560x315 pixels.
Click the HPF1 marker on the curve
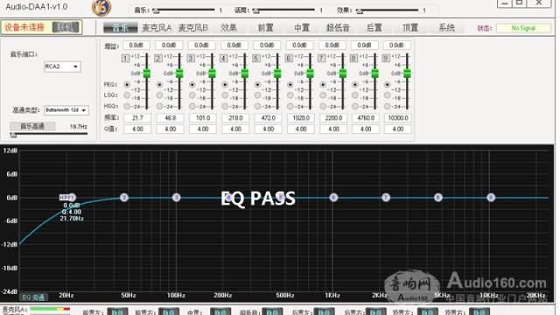click(x=67, y=198)
